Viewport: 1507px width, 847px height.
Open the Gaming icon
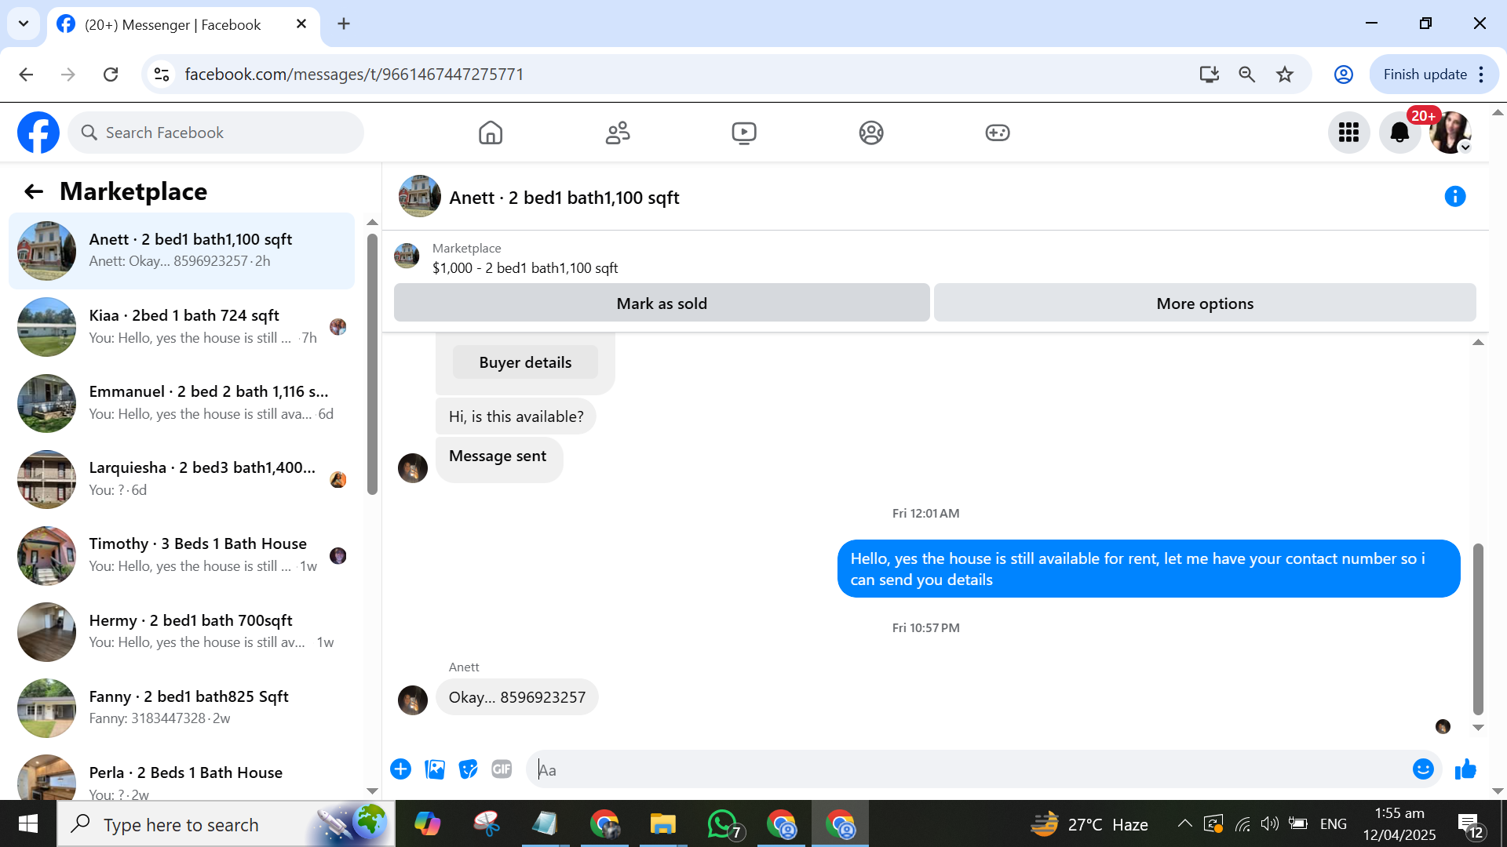tap(998, 133)
